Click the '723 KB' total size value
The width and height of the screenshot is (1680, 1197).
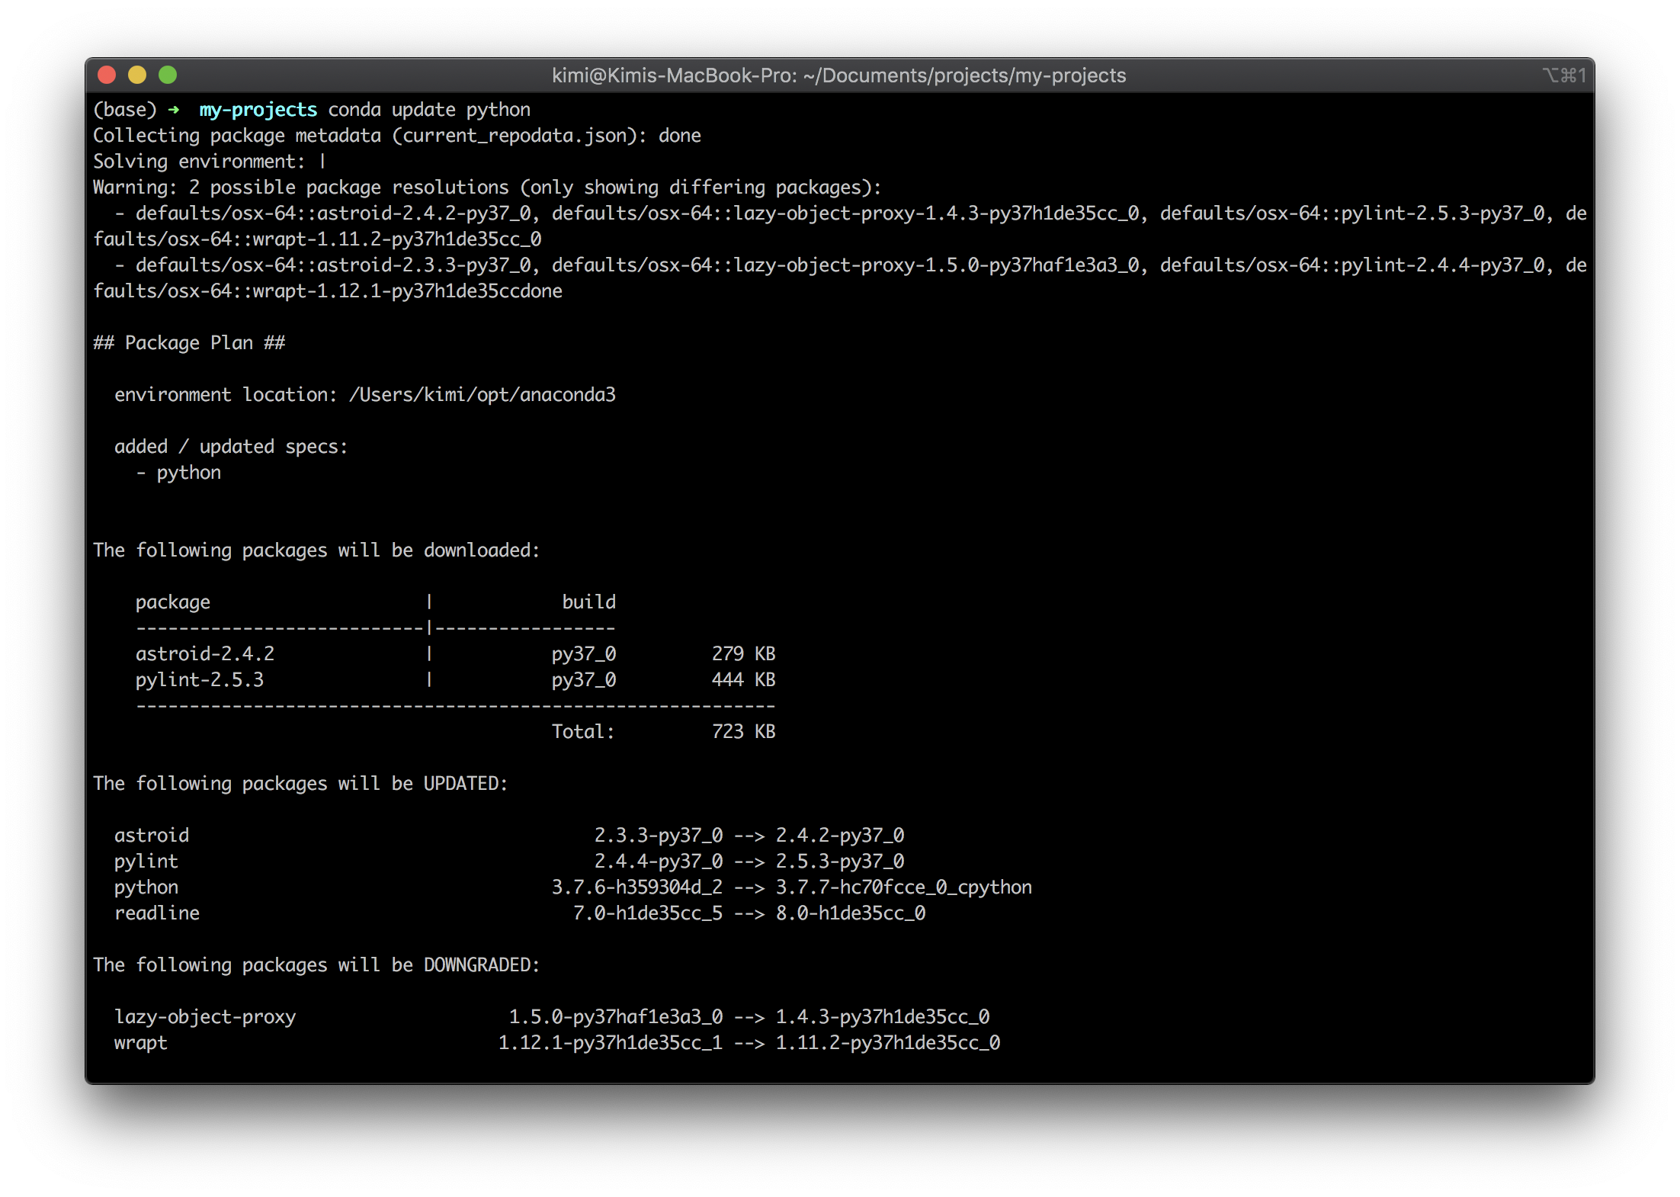click(744, 733)
